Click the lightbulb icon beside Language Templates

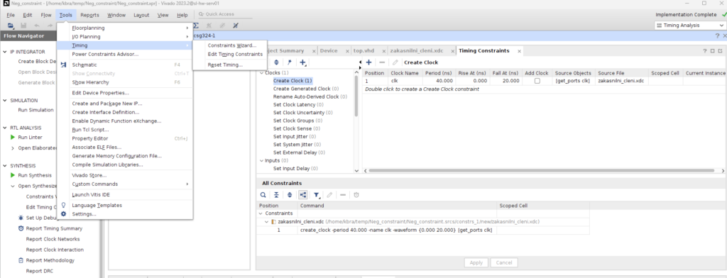[63, 205]
